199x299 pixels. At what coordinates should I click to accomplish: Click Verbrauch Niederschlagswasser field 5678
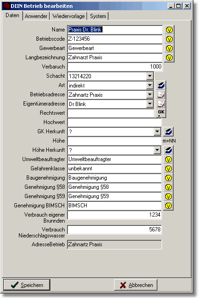[x=115, y=230]
